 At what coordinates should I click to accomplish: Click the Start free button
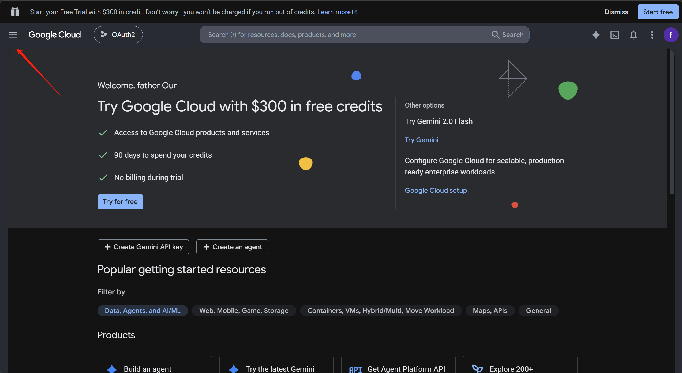(x=658, y=12)
